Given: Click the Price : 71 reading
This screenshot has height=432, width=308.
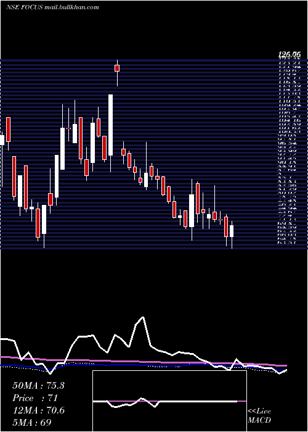Looking at the screenshot, I should (x=35, y=398).
